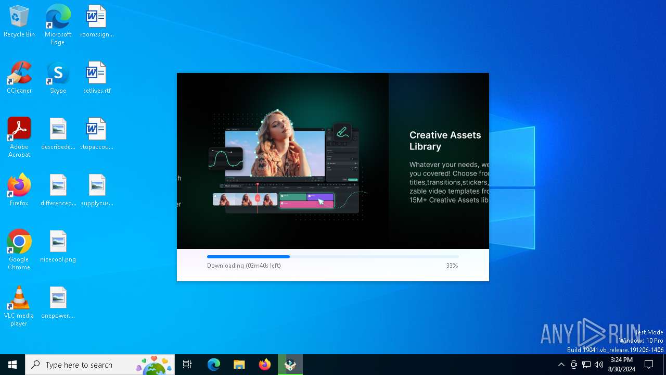Image resolution: width=666 pixels, height=375 pixels.
Task: Select the roomssign Word document icon
Action: [x=97, y=21]
